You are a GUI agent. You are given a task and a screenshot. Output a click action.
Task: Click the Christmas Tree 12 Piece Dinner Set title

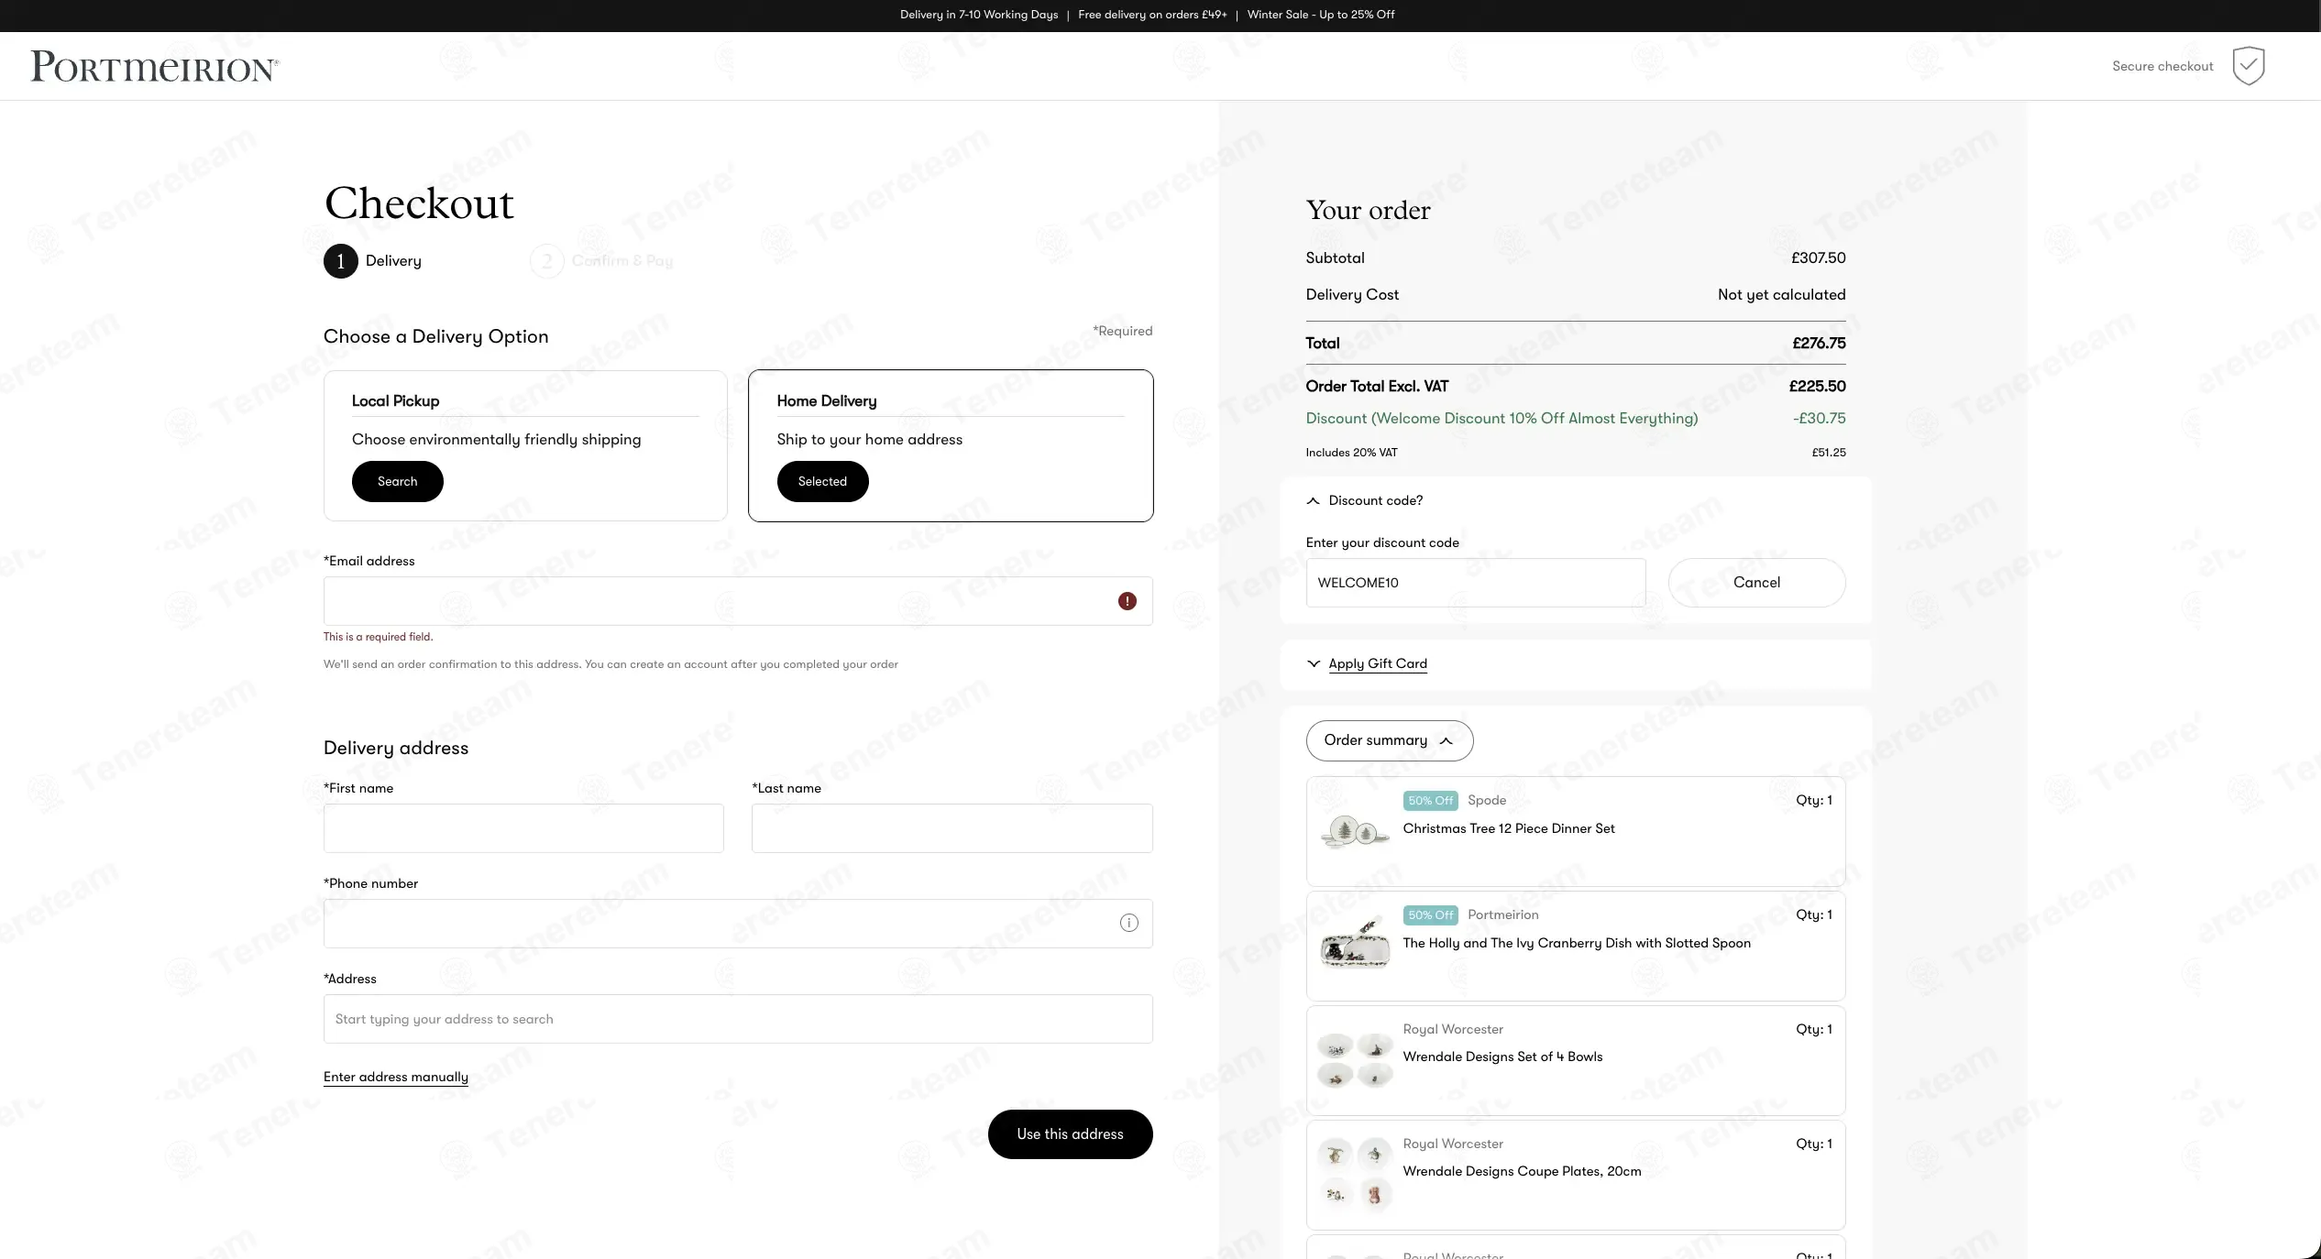click(x=1509, y=828)
